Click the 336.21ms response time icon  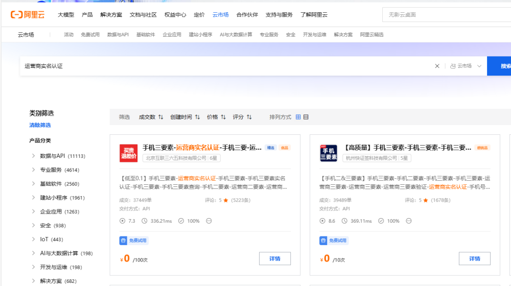145,221
